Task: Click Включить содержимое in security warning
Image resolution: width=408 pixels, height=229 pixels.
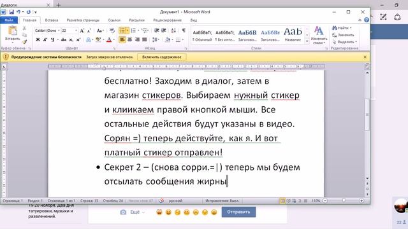Action: click(x=161, y=57)
